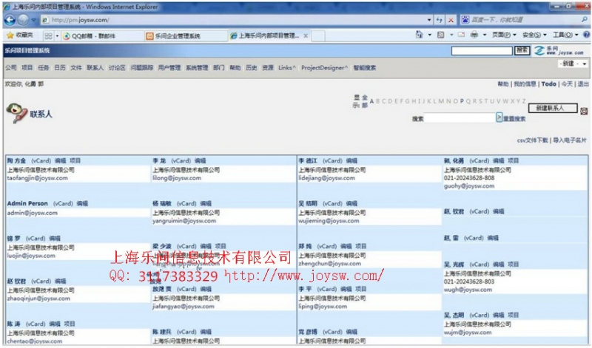
Task: Open the blank new tab button
Action: 318,35
